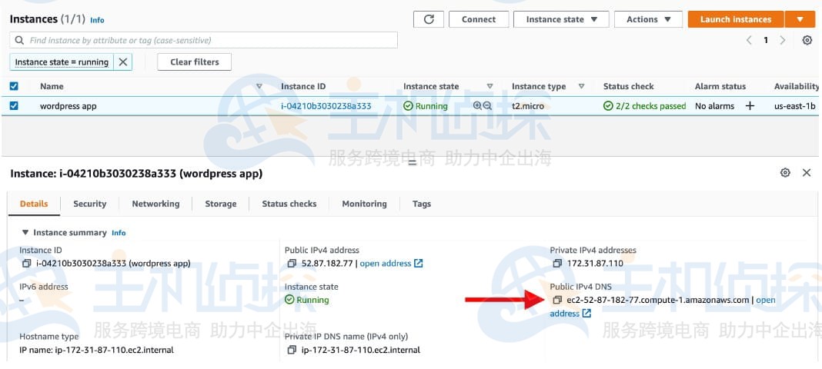Copy Private IPv4 address 172.31.87.110
822x369 pixels.
tap(557, 263)
